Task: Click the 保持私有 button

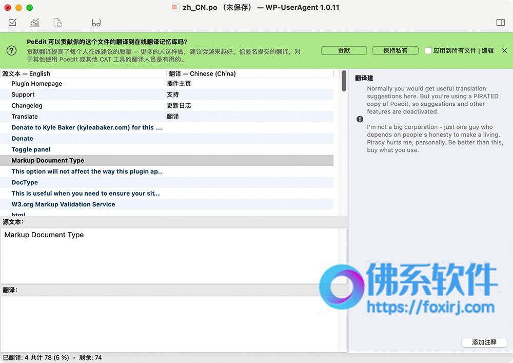Action: click(395, 50)
